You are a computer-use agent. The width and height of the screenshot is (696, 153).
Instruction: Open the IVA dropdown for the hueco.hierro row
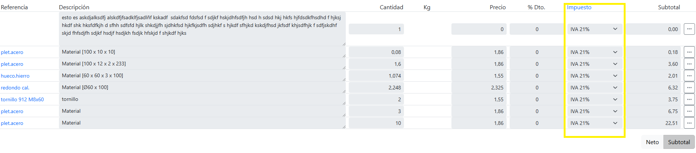pos(594,76)
